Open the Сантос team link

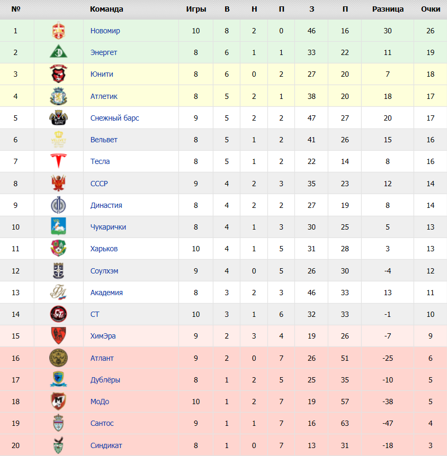tap(102, 423)
